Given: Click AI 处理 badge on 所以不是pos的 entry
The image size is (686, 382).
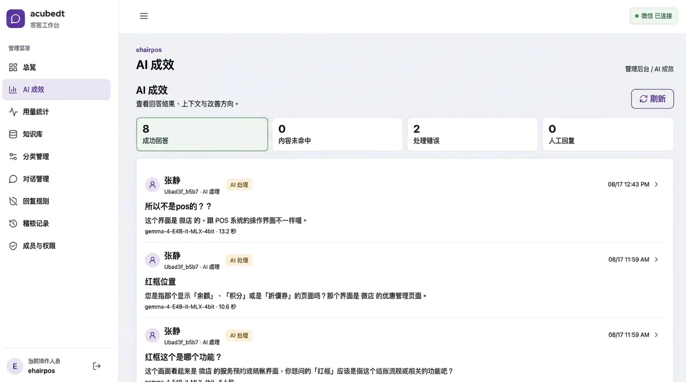Looking at the screenshot, I should click(239, 185).
